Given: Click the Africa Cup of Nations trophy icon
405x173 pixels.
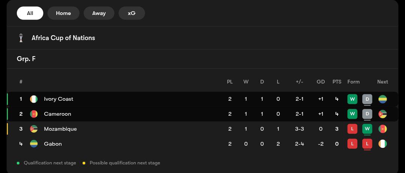Looking at the screenshot, I should coord(21,38).
